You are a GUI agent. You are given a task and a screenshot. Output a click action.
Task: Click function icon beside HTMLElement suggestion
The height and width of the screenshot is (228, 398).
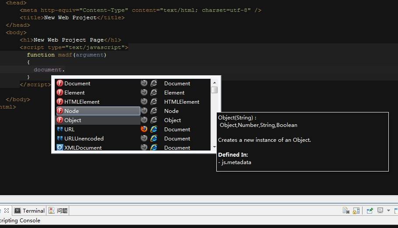(x=60, y=102)
